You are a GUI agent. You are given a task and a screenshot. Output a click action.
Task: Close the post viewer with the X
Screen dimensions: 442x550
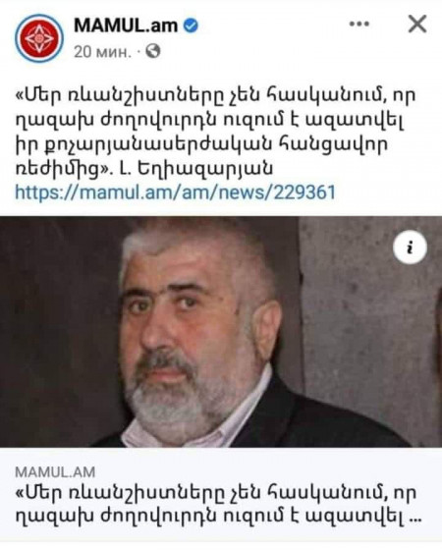click(417, 25)
